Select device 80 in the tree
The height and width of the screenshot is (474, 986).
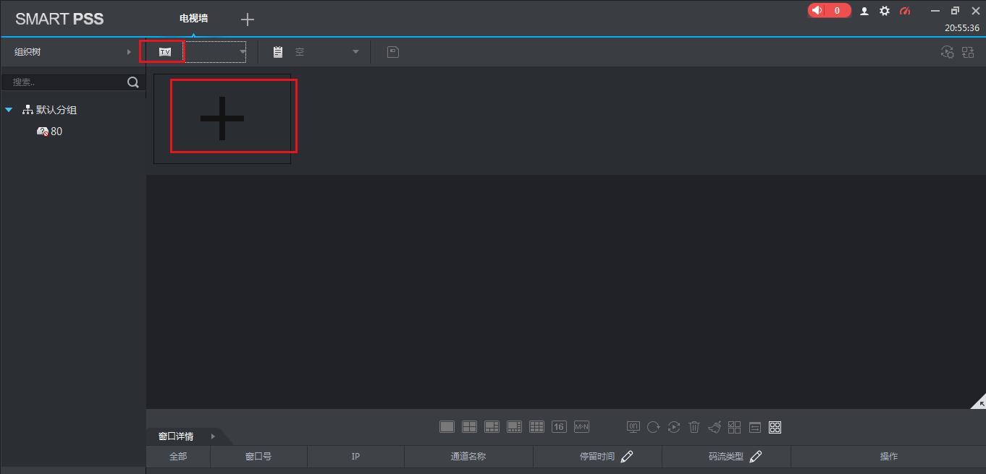click(56, 132)
